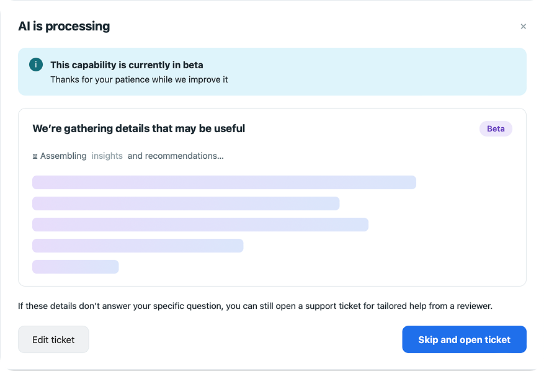544x371 pixels.
Task: Click 'This capability is currently in beta' text
Action: tap(127, 65)
